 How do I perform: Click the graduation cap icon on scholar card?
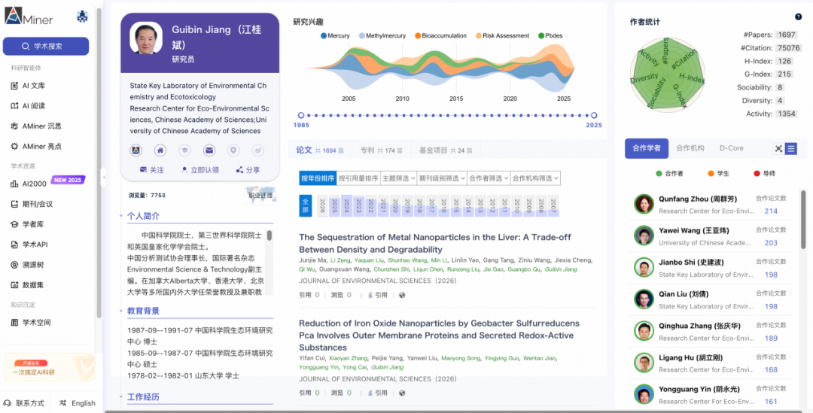click(x=184, y=150)
